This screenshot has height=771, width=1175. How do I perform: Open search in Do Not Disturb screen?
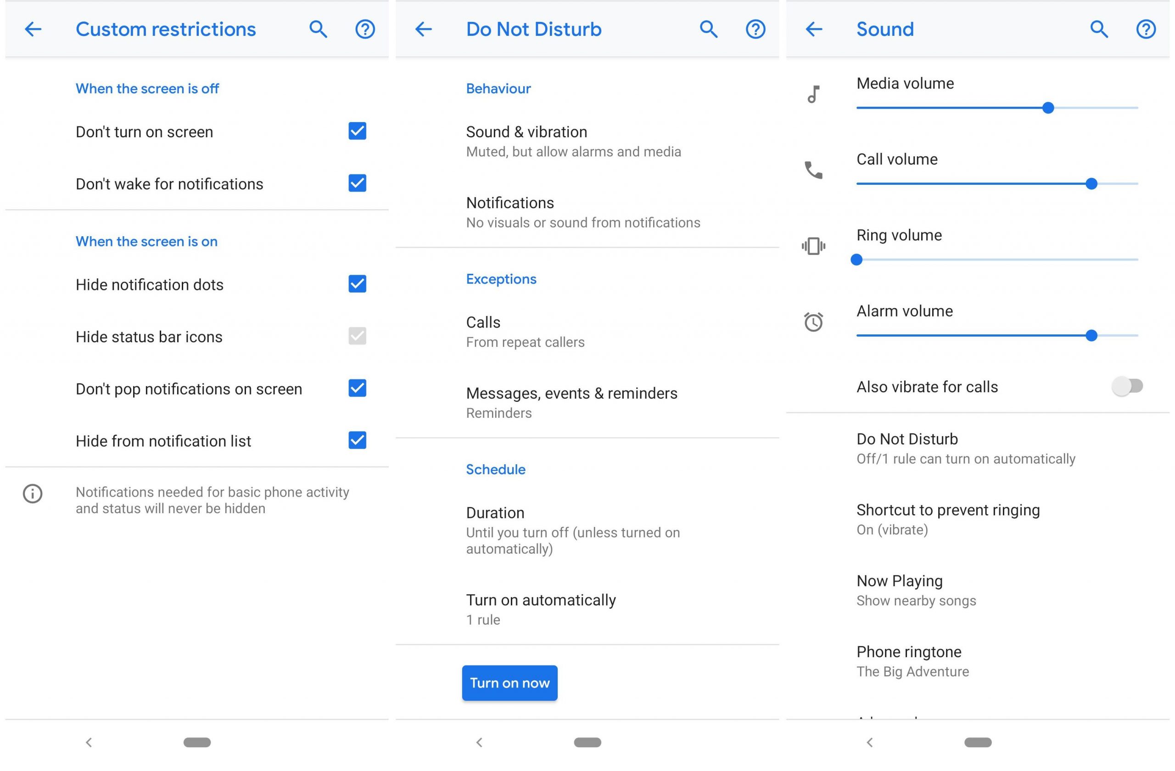(708, 29)
